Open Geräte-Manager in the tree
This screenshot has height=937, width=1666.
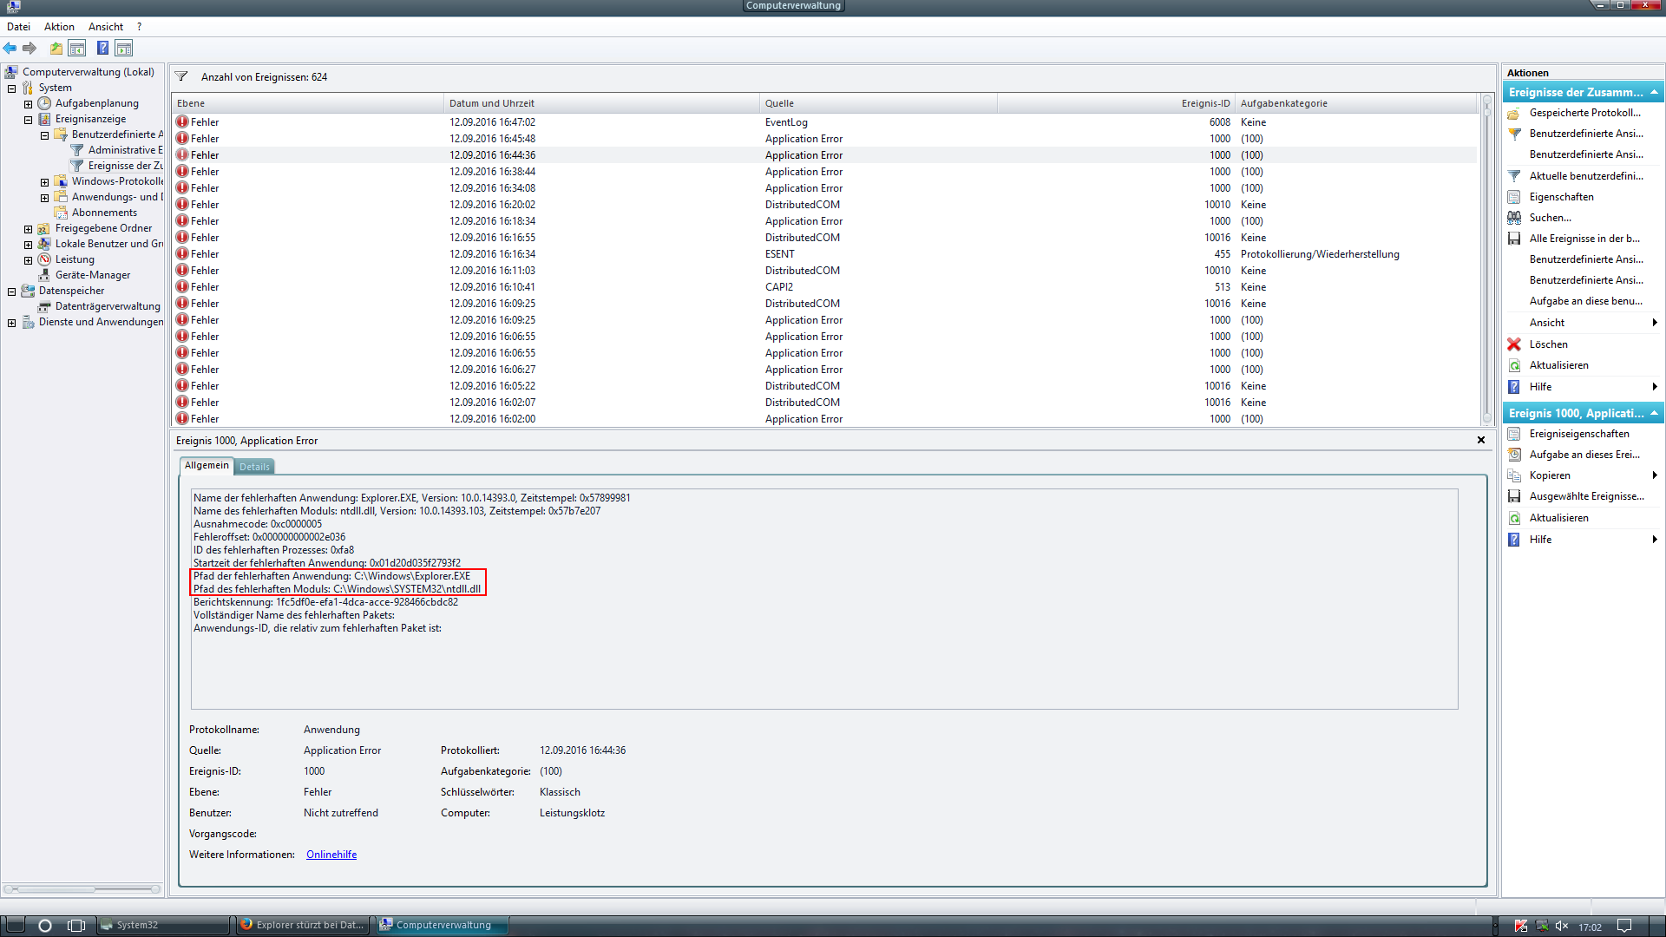92,275
